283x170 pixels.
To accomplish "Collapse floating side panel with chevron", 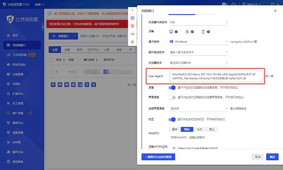I will point(133,10).
